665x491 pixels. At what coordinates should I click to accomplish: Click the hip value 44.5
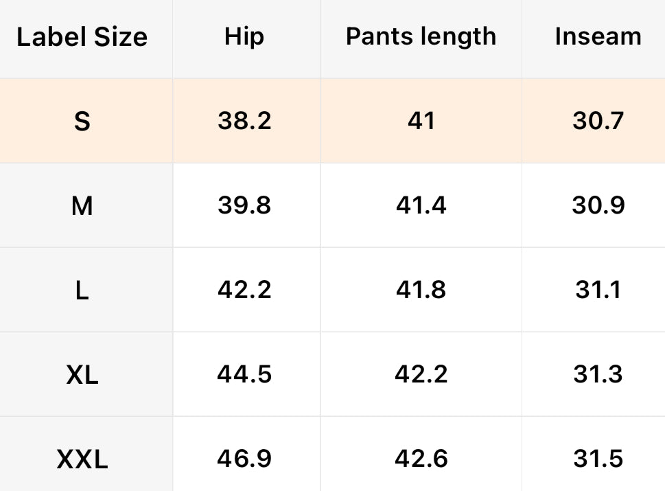coord(244,374)
